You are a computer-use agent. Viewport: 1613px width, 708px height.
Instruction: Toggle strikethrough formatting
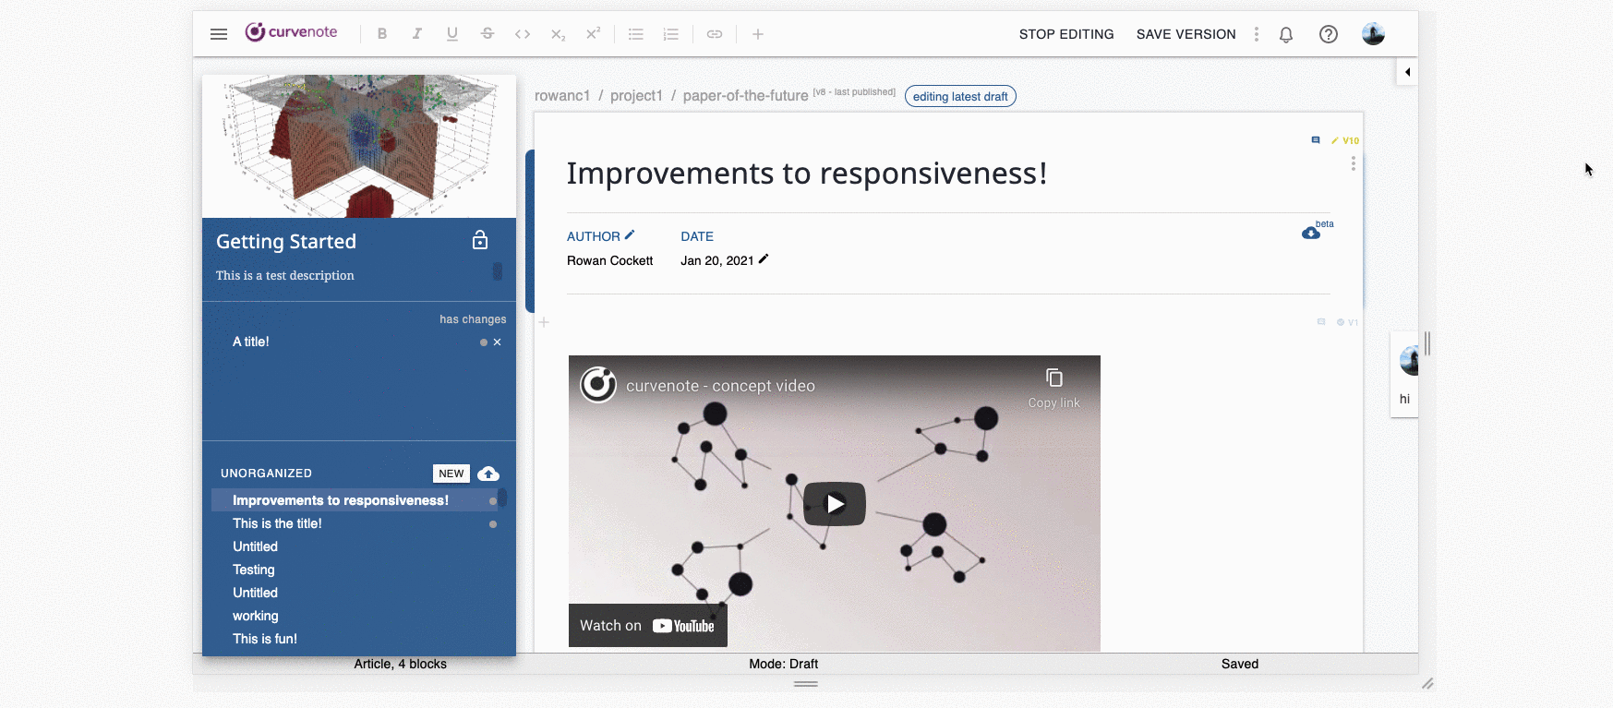(x=488, y=34)
